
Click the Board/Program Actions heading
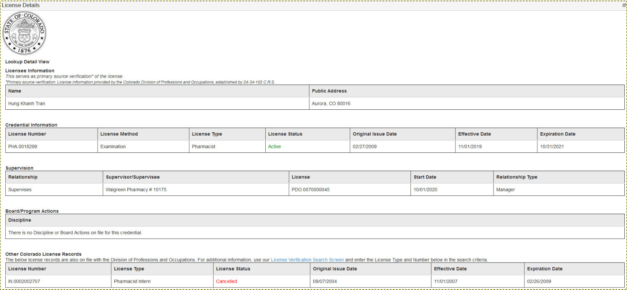pos(32,211)
